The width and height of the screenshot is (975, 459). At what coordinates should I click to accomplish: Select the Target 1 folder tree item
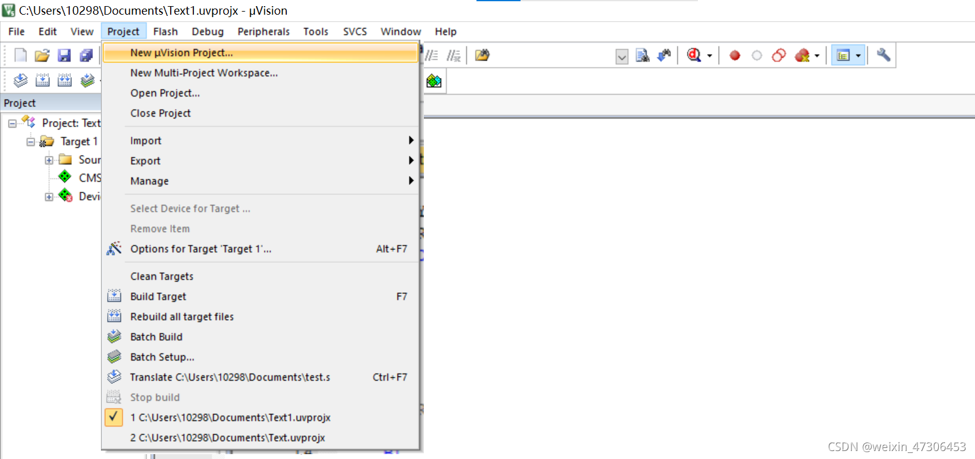click(x=69, y=142)
